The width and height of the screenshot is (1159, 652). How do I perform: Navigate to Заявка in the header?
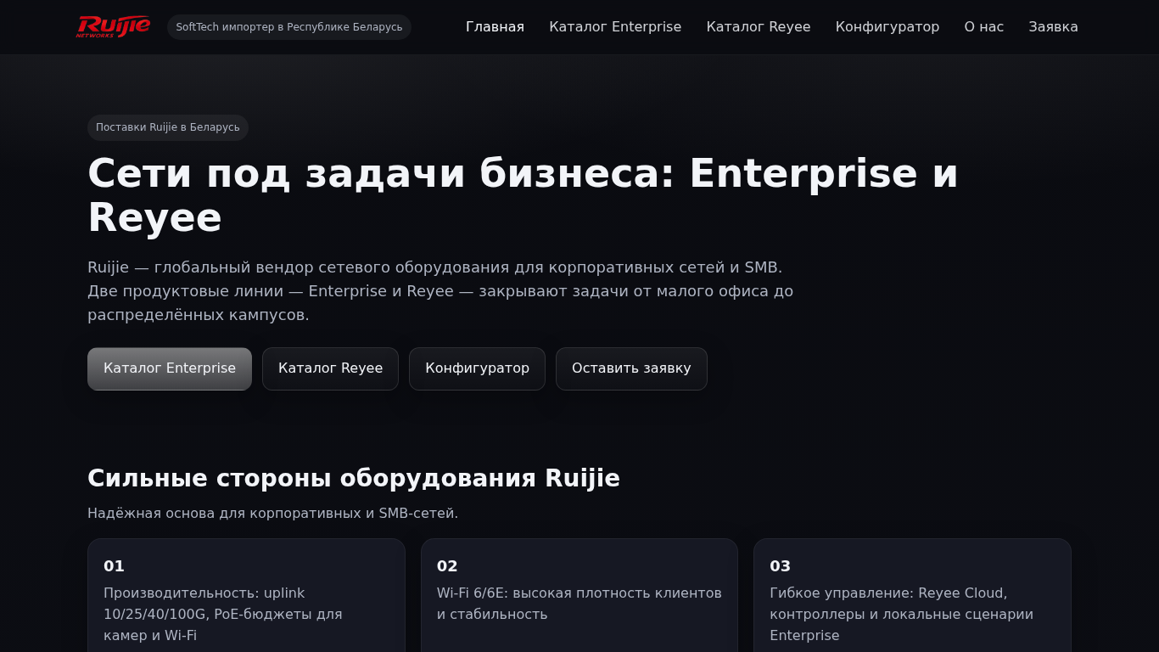click(x=1053, y=27)
